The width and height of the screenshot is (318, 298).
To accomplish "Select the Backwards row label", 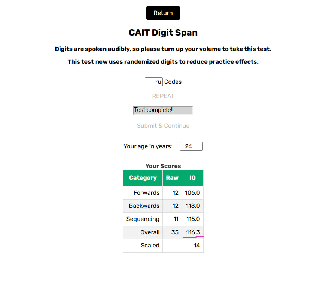I will coord(144,206).
